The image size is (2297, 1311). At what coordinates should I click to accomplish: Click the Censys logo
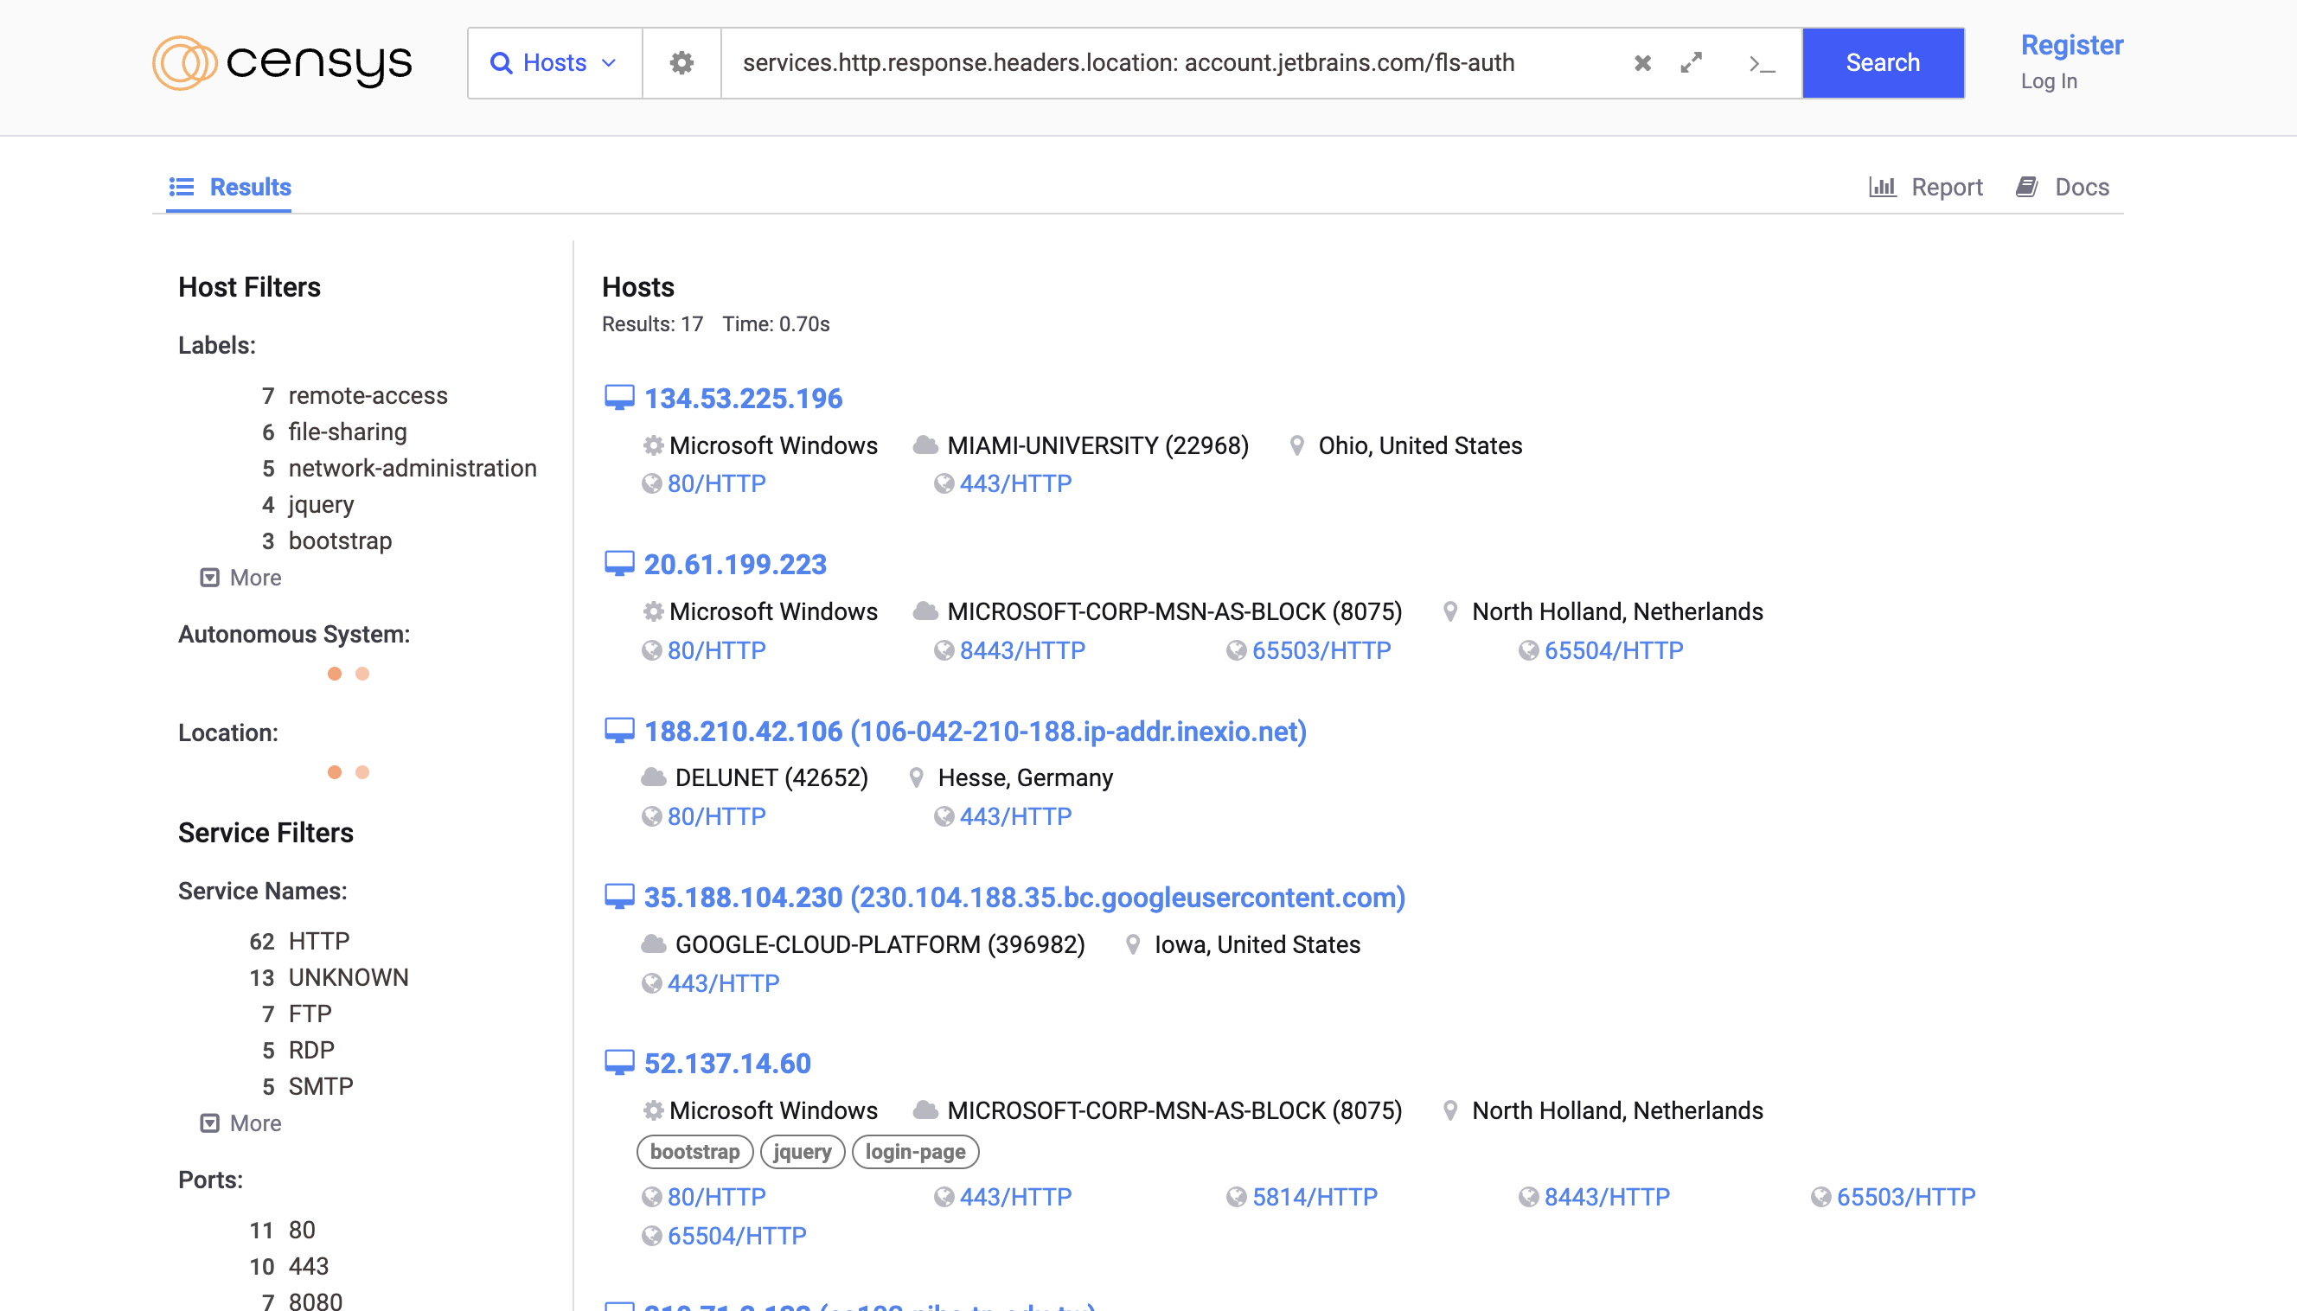(282, 63)
